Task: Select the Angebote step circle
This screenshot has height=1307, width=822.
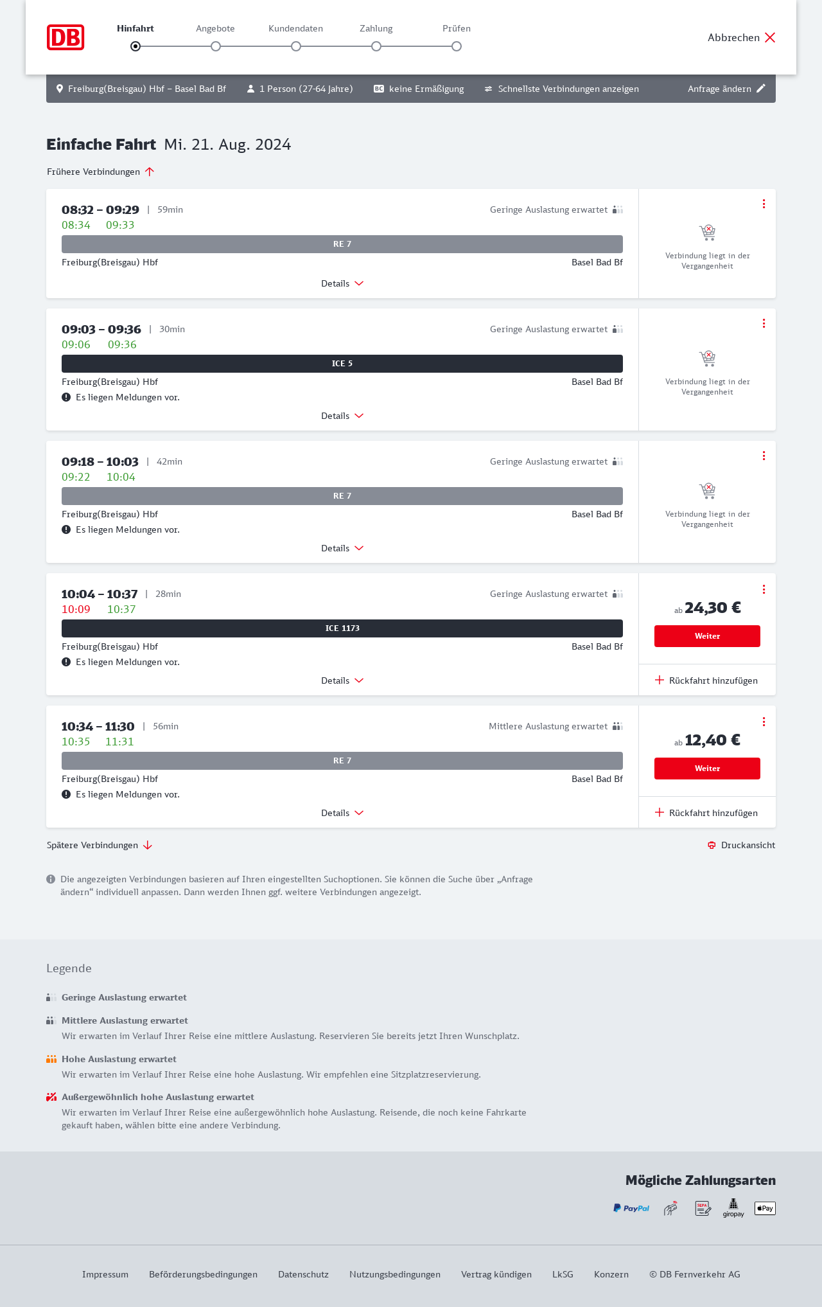Action: coord(216,46)
